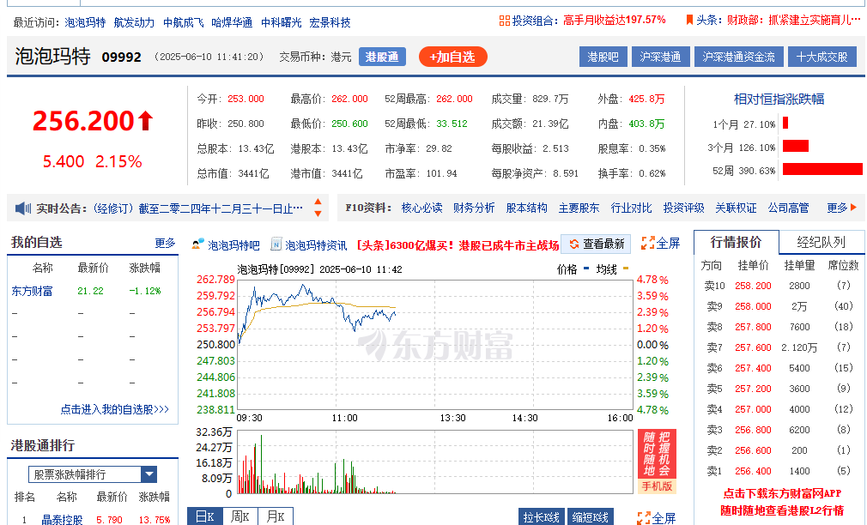Open the 行业对比 link
867x525 pixels.
coord(632,208)
